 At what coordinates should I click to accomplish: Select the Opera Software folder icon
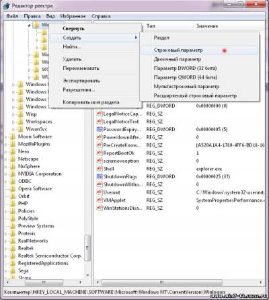point(13,188)
